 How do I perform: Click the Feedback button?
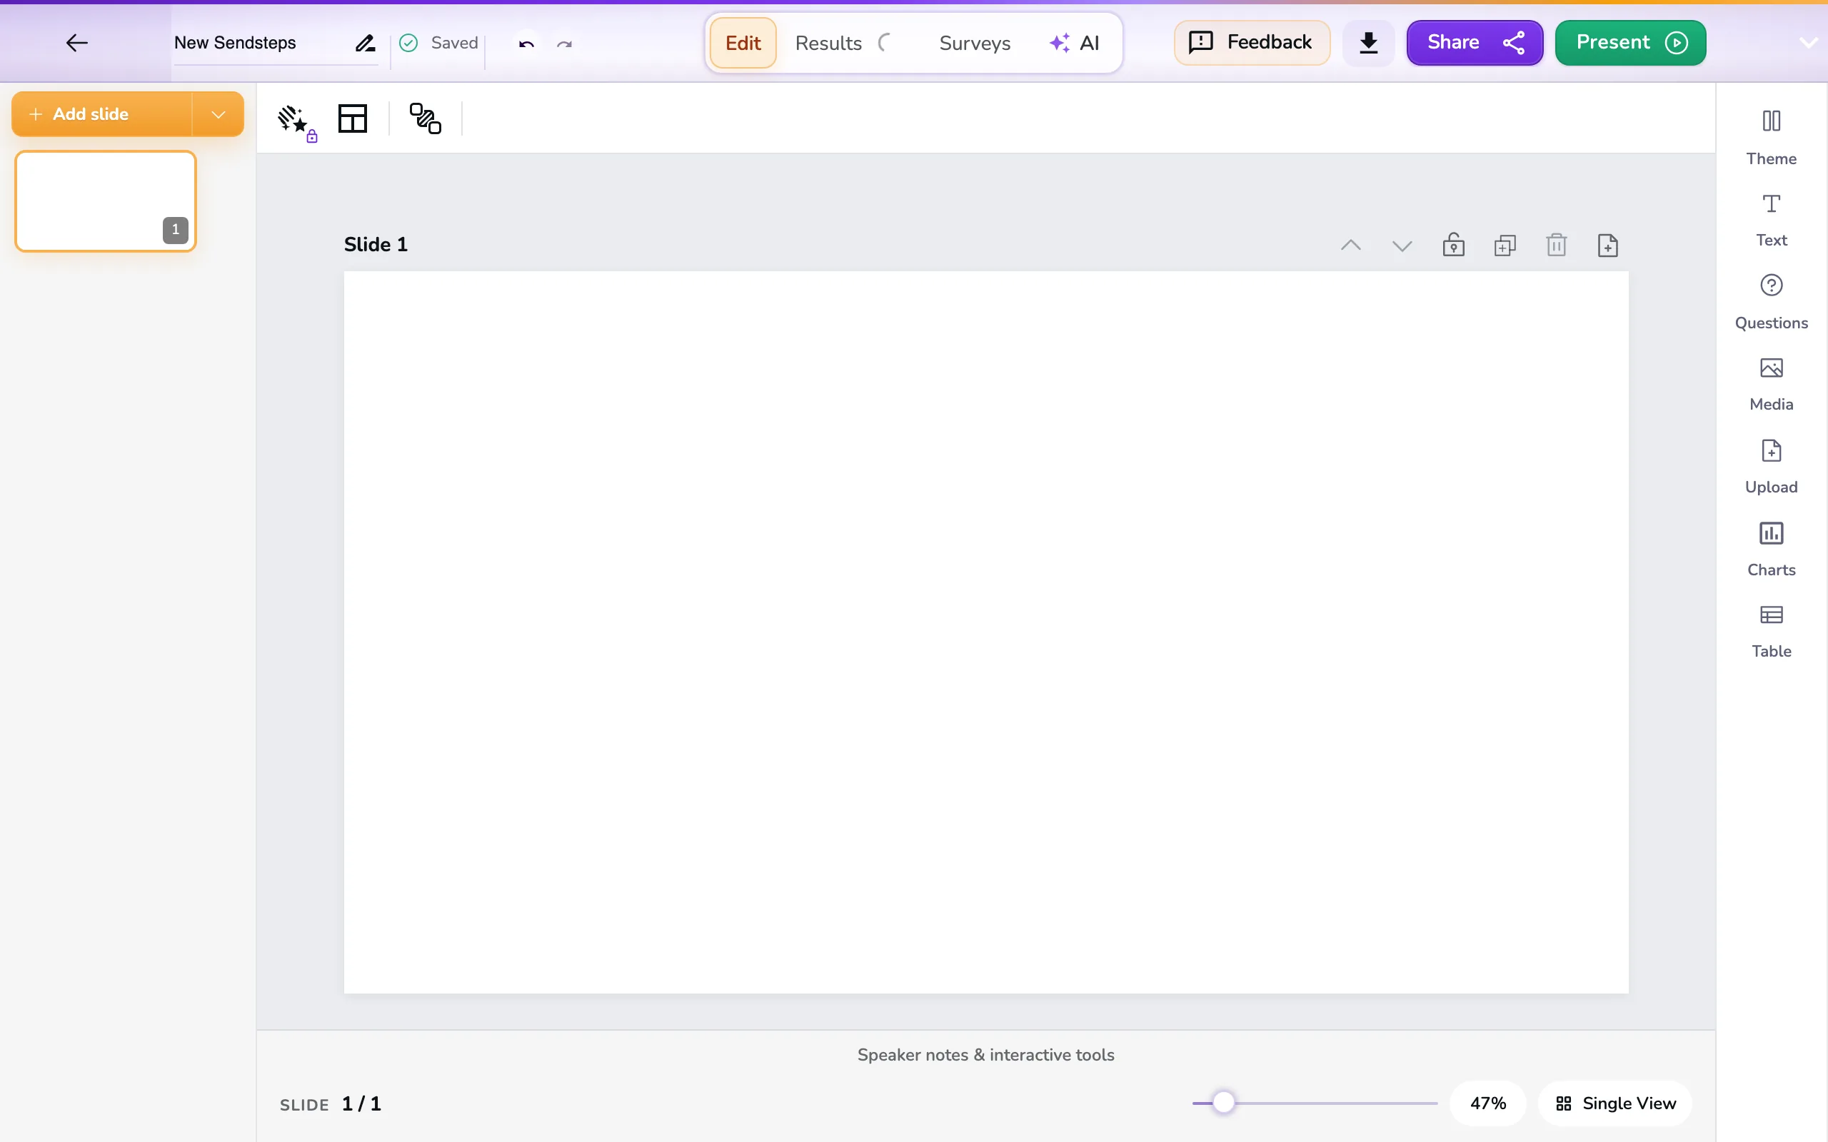1252,42
